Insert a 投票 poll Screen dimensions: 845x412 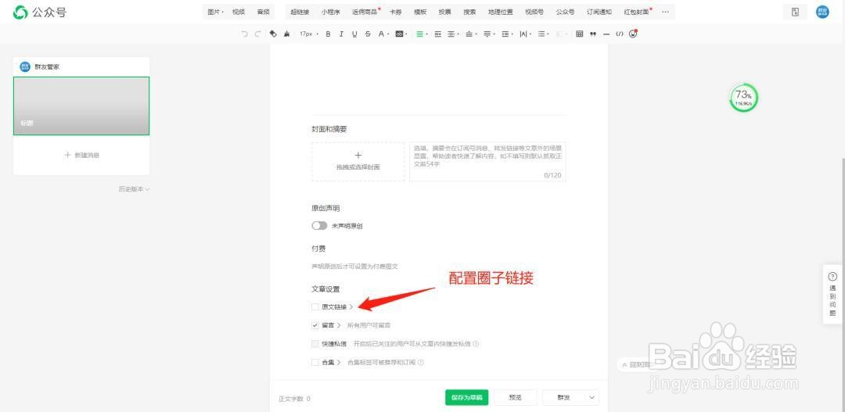(444, 12)
